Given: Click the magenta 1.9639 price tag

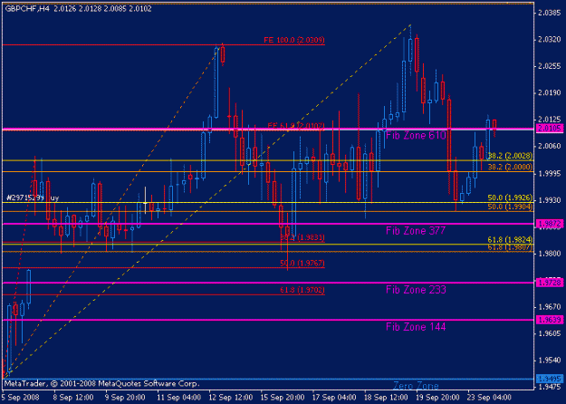Looking at the screenshot, I should (x=550, y=320).
